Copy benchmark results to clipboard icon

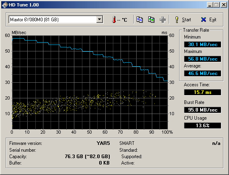[x=140, y=20]
